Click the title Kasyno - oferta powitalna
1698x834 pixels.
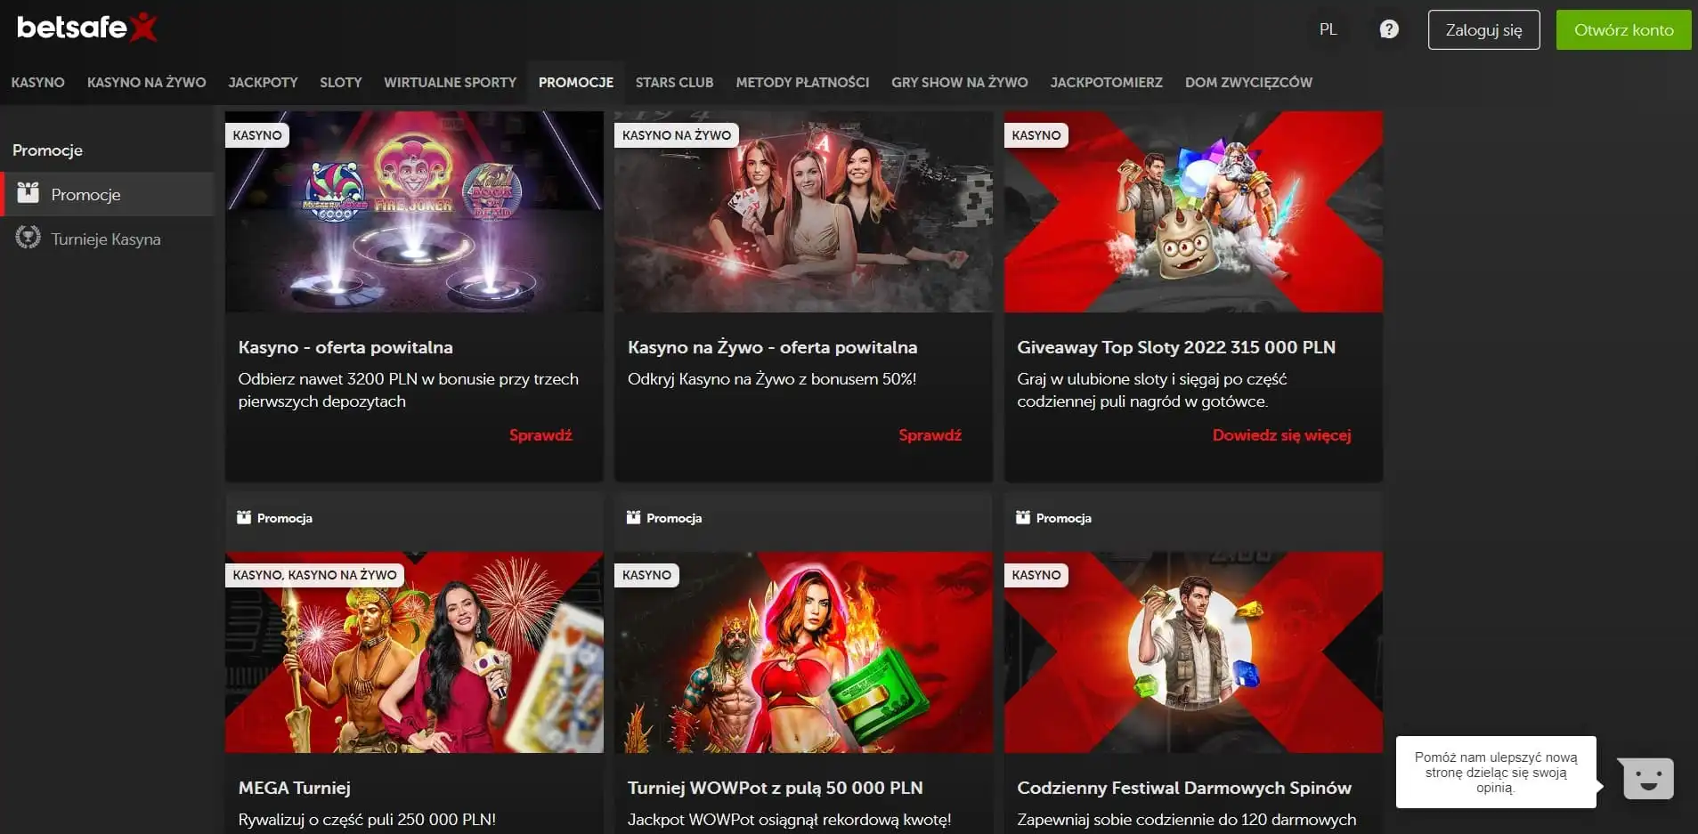(x=345, y=347)
